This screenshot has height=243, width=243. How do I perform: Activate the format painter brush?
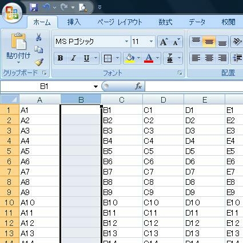pos(39,62)
